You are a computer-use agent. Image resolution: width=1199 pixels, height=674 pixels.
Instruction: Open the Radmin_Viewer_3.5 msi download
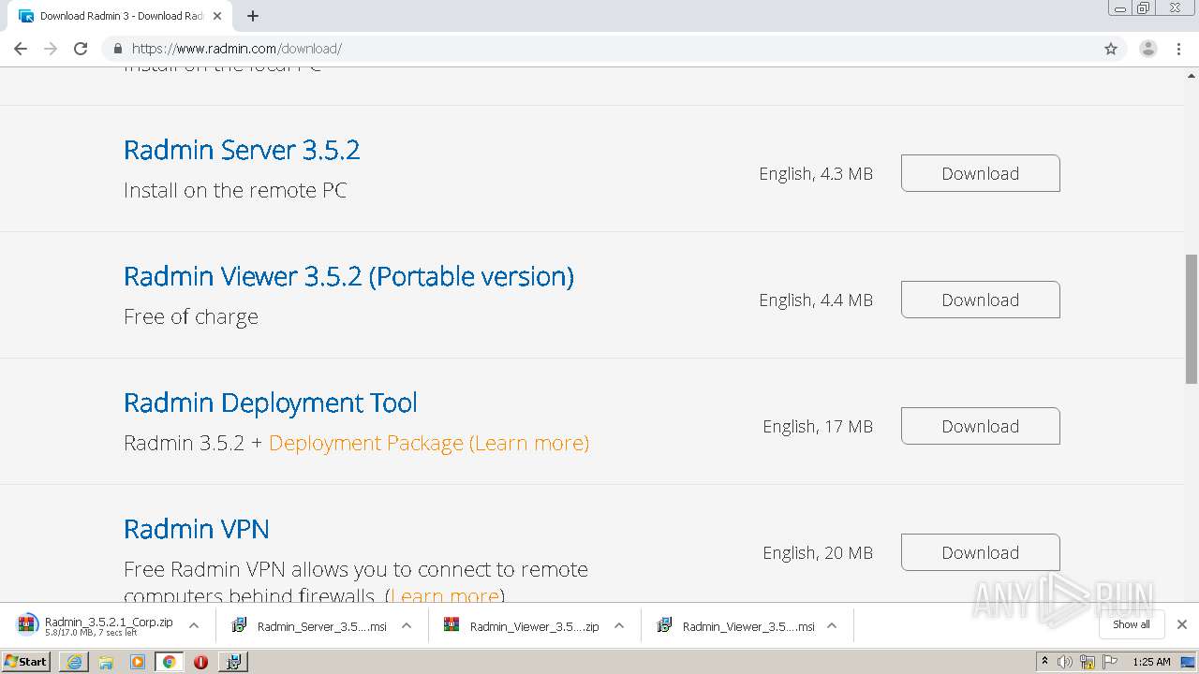point(735,626)
